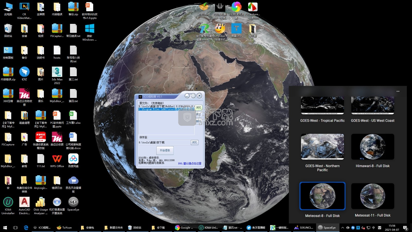The height and width of the screenshot is (232, 412).
Task: Show hidden system tray icons
Action: pyautogui.click(x=342, y=228)
